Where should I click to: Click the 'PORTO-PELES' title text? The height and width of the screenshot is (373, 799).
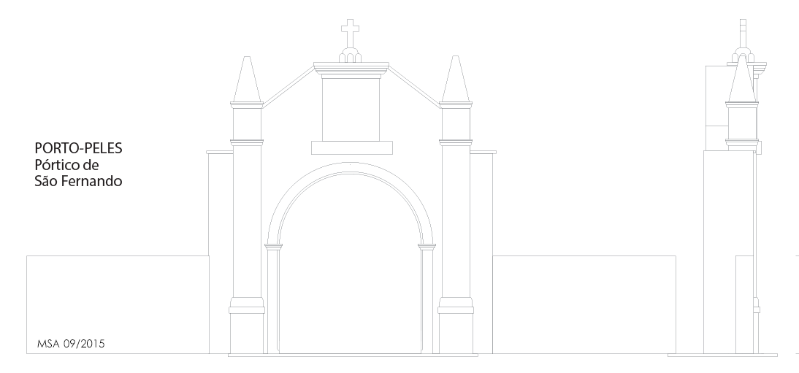[78, 148]
